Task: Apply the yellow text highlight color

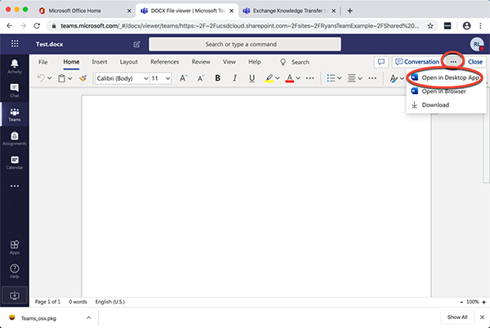Action: (x=269, y=78)
